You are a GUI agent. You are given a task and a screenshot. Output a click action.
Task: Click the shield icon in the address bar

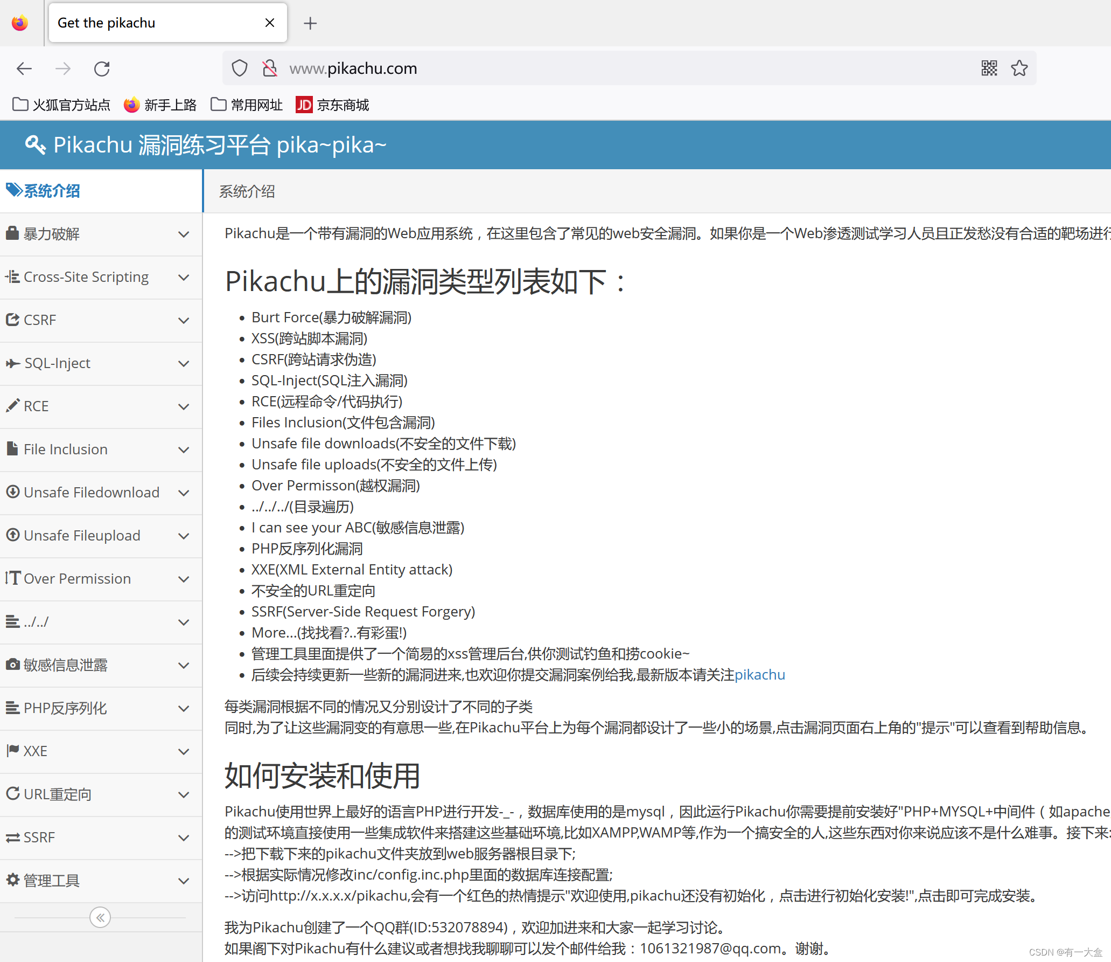(x=239, y=68)
